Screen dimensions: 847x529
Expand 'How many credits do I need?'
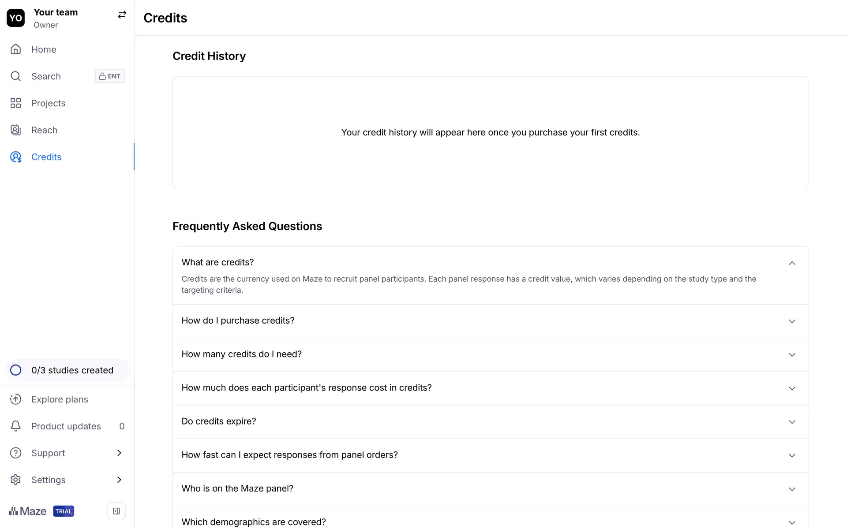coord(792,355)
